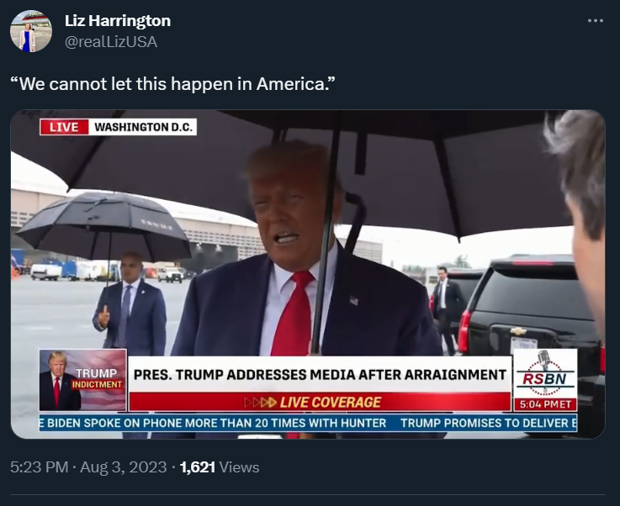
Task: Click the Chevrolet emblem on the SUV
Action: tap(518, 331)
